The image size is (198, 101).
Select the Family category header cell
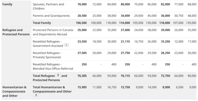[x=7, y=4]
